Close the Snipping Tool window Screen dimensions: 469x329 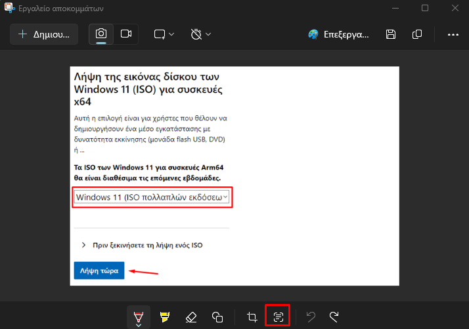click(x=455, y=8)
